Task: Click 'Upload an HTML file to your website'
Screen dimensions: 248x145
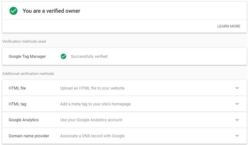Action: click(x=92, y=88)
